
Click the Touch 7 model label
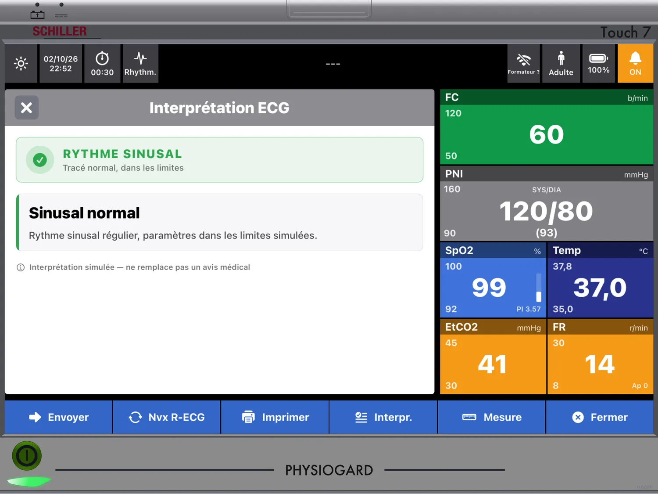click(625, 32)
